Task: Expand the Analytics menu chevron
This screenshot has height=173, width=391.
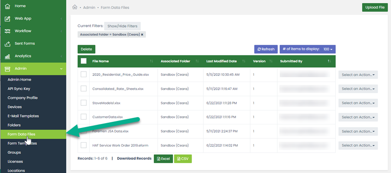Action: (61, 56)
